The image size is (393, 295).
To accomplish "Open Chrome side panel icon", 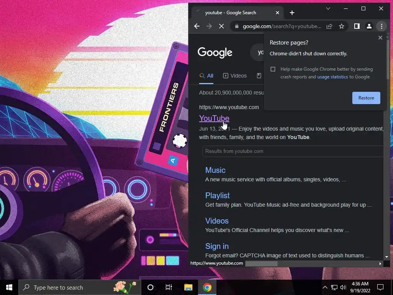I will [x=357, y=26].
